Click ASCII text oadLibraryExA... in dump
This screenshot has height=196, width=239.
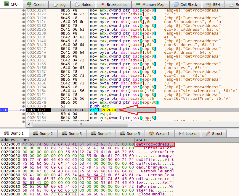pos(155,167)
